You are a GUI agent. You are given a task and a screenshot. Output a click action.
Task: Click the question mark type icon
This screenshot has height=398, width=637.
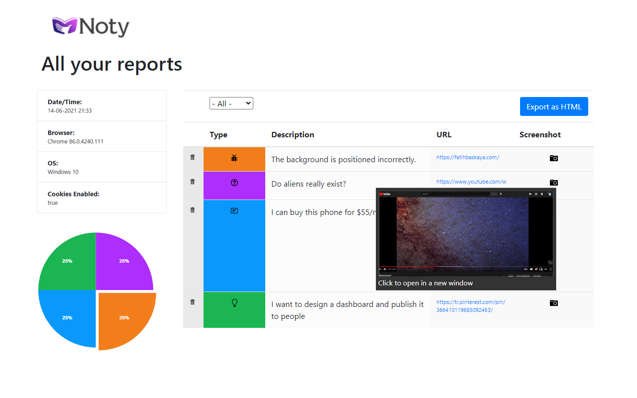[x=234, y=183]
